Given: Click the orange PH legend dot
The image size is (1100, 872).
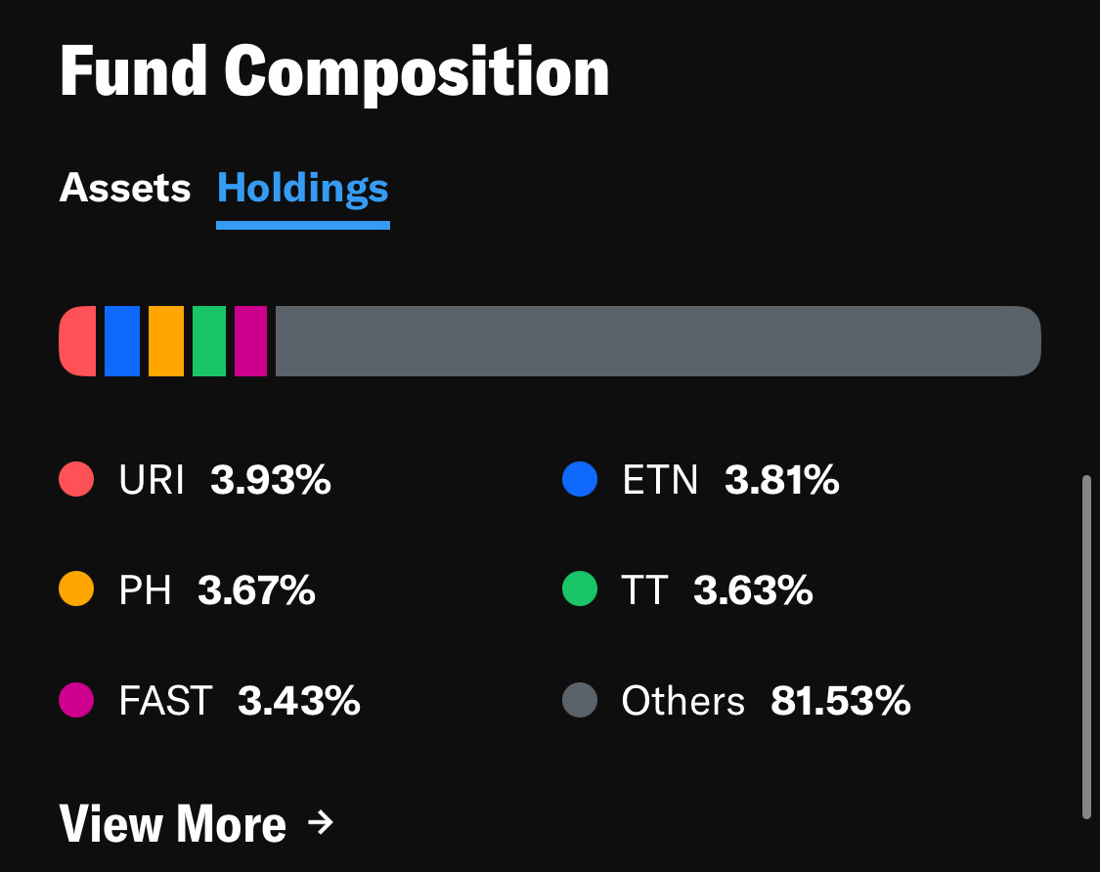Looking at the screenshot, I should 76,590.
